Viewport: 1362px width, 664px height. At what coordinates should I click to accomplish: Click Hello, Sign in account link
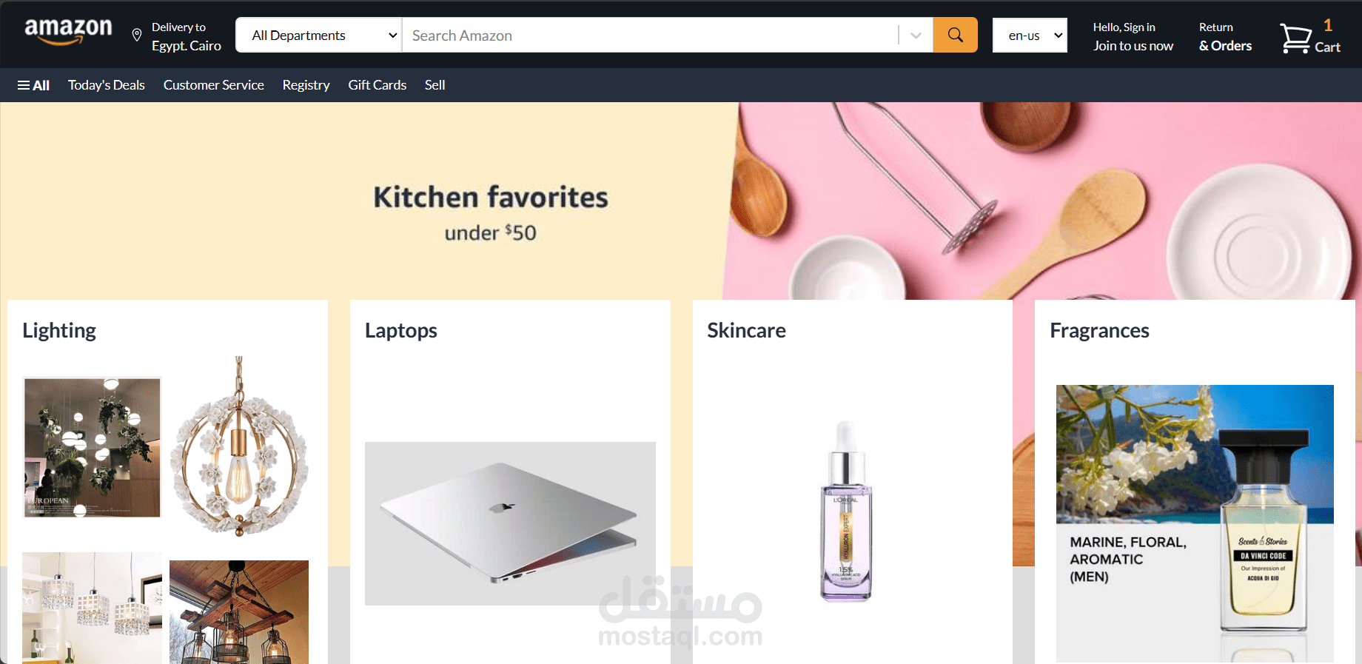coord(1133,36)
